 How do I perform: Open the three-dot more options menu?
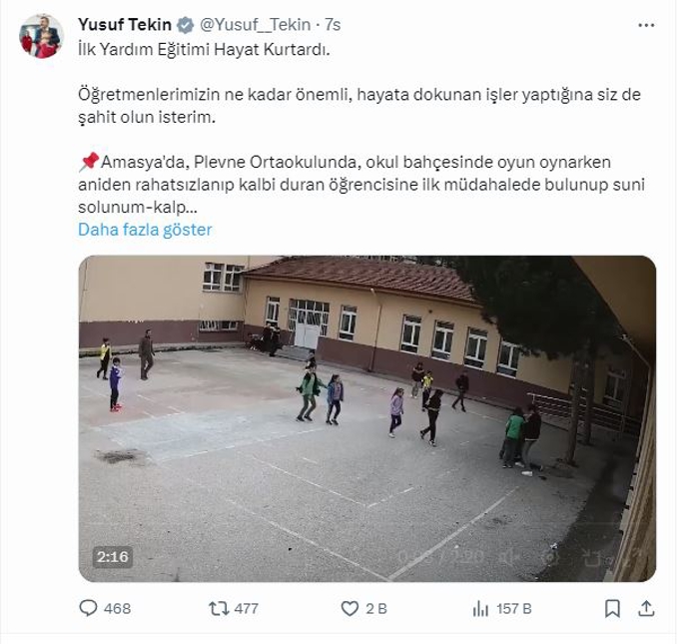coord(646,25)
